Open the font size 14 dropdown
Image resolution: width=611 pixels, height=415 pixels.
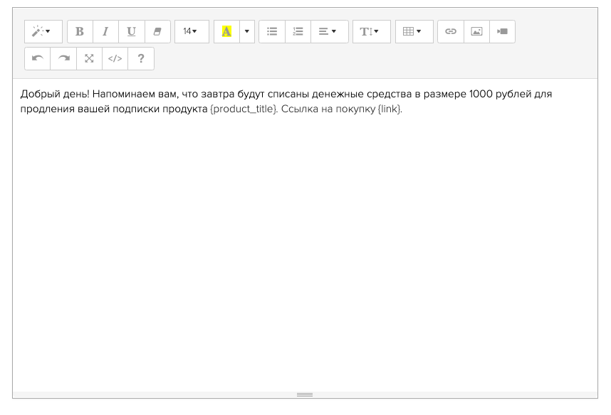191,32
